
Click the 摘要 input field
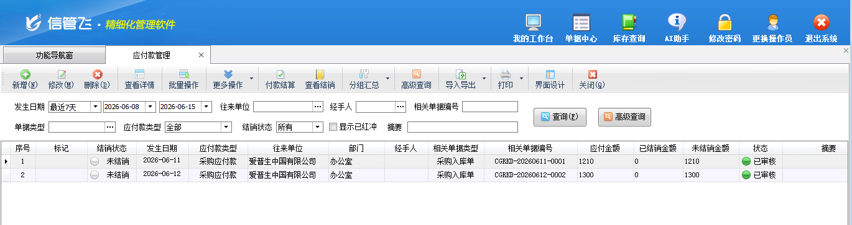pos(463,127)
